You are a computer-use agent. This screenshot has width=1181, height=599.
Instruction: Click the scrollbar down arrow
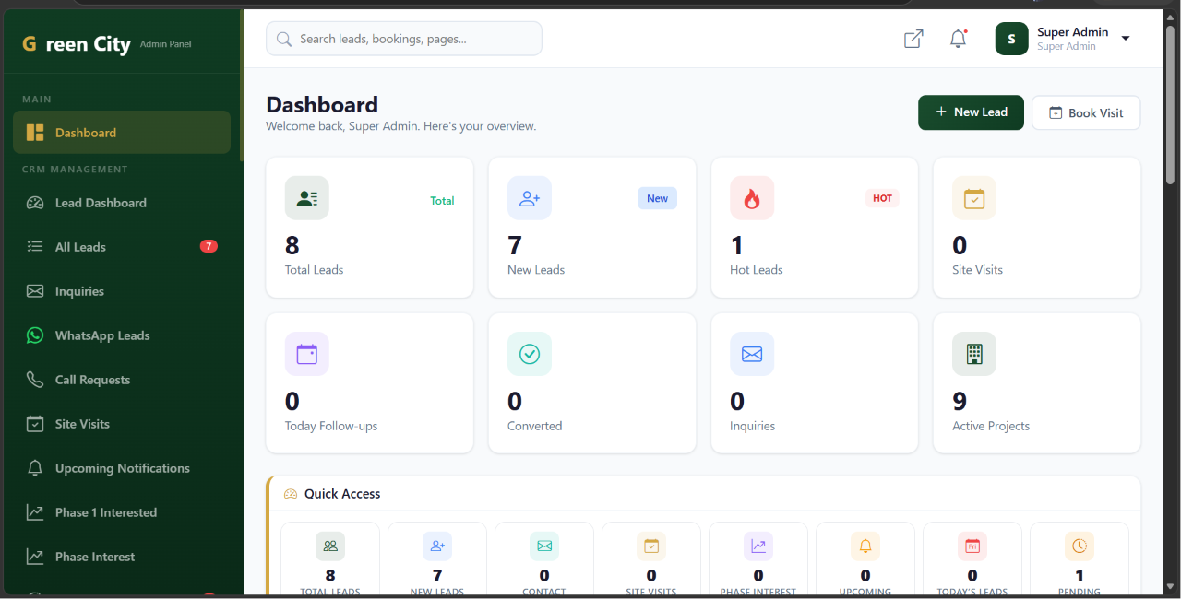coord(1172,588)
